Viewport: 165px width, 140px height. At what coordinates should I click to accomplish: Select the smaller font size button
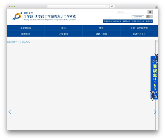(x=148, y=17)
